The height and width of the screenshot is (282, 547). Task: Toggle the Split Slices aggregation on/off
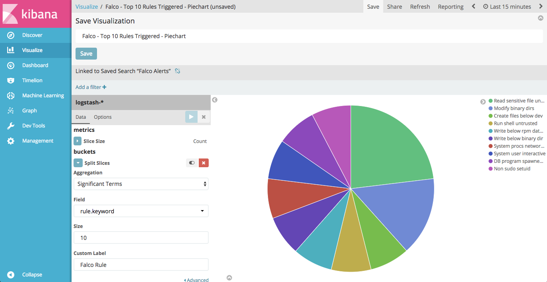tap(192, 163)
